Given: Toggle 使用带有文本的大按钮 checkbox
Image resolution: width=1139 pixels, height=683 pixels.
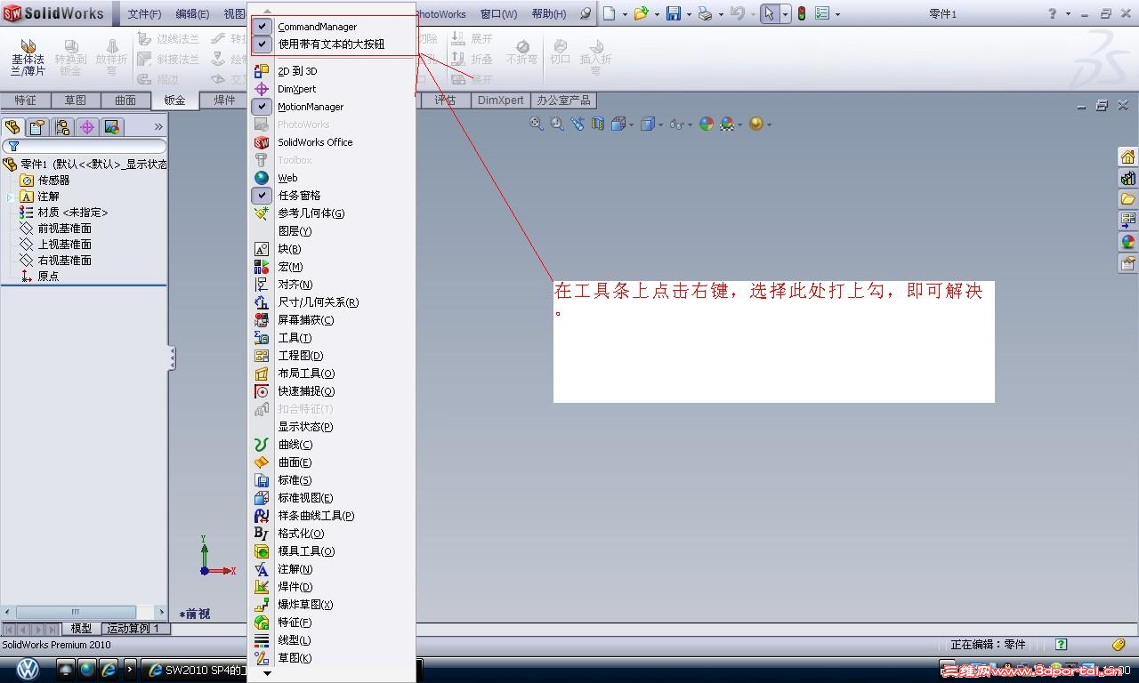Looking at the screenshot, I should 262,44.
